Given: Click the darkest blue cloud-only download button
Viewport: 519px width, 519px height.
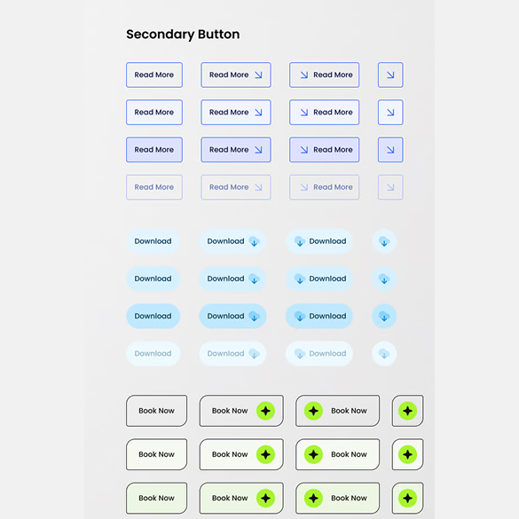Looking at the screenshot, I should (384, 316).
